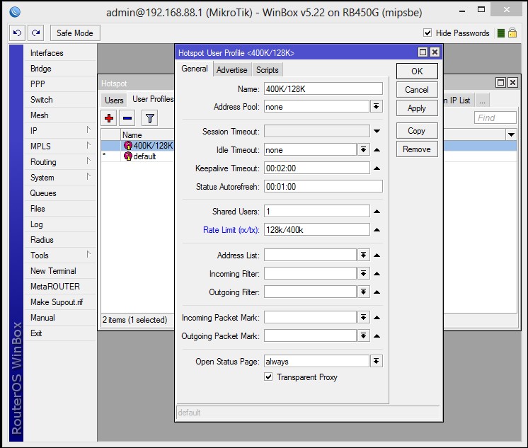Image resolution: width=528 pixels, height=448 pixels.
Task: Open the Address Pool dropdown
Action: (376, 107)
